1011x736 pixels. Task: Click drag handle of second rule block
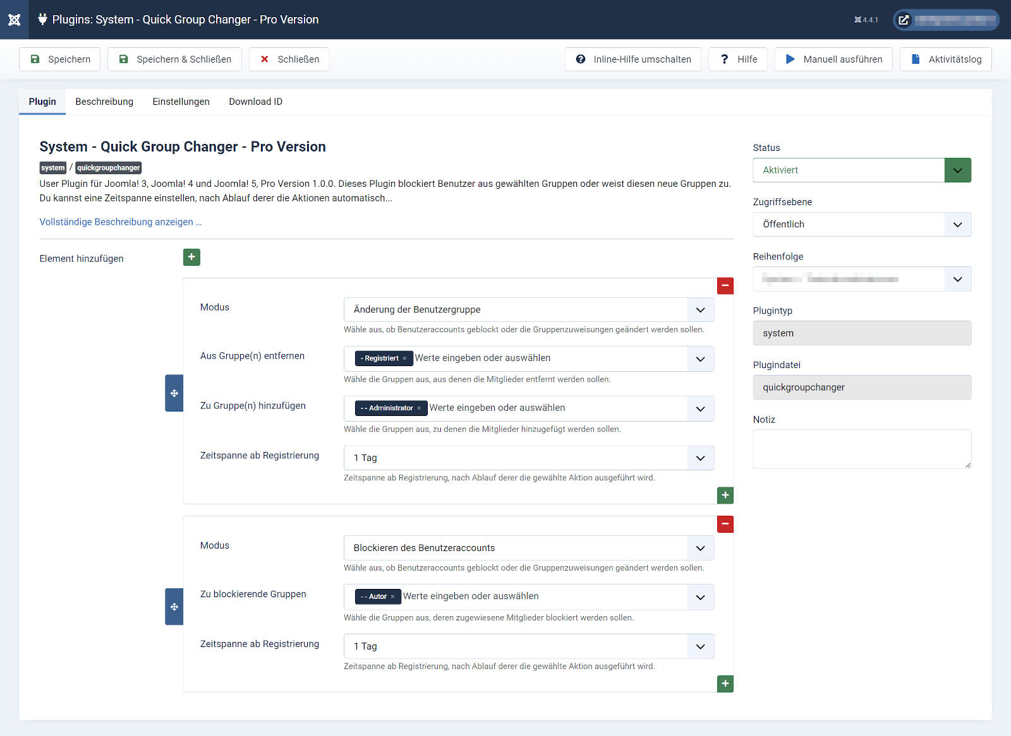[x=174, y=607]
